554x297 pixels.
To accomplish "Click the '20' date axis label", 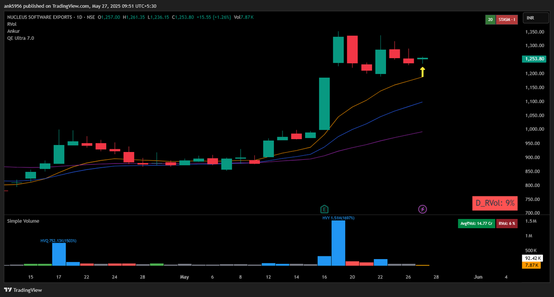I will tap(352, 277).
